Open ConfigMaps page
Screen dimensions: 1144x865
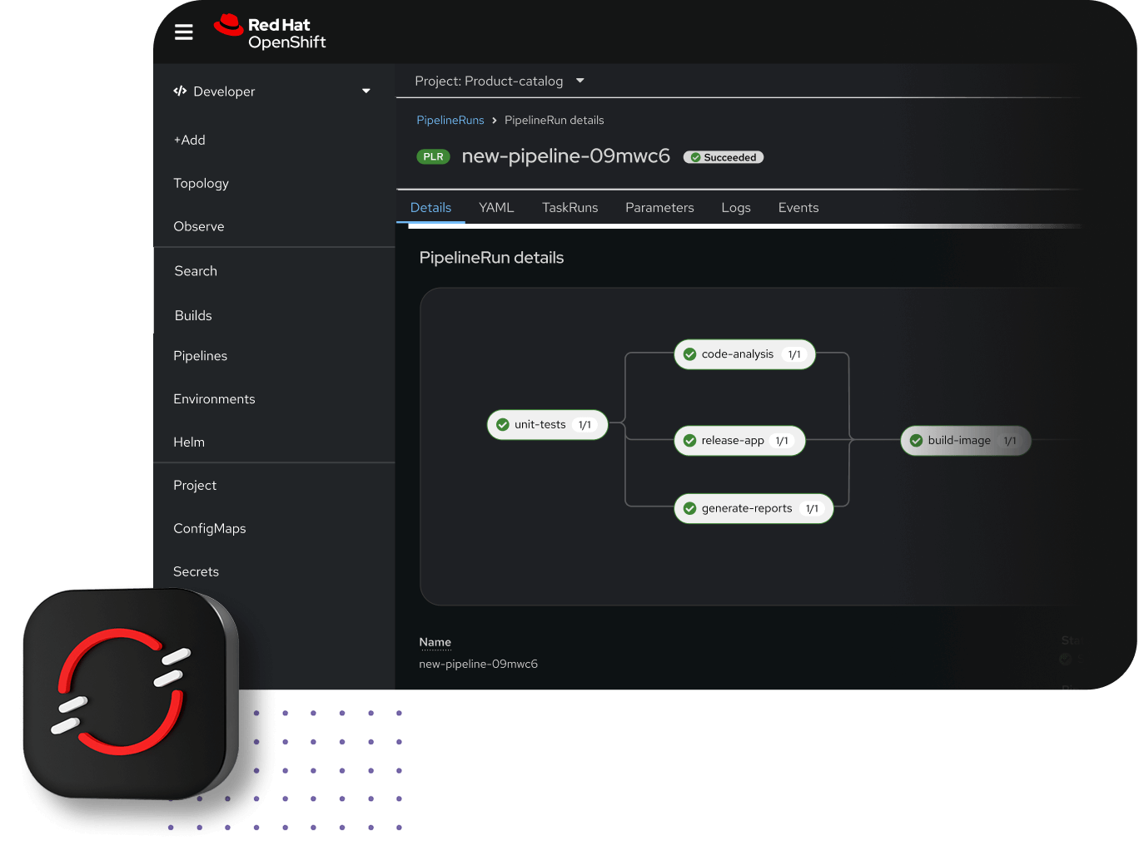210,529
